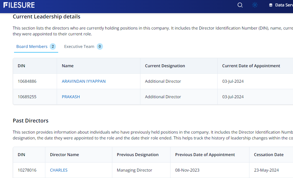Click the Cessation Date column header
Screen dimensions: 293x178
[269, 155]
